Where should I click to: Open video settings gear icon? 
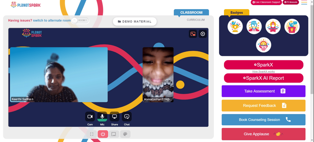coord(203,34)
